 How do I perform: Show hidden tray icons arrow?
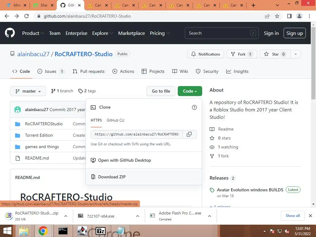pos(264,231)
